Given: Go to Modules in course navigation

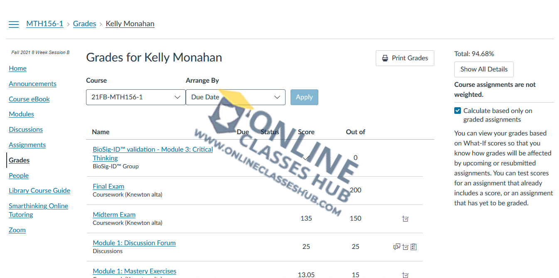Looking at the screenshot, I should [x=21, y=114].
